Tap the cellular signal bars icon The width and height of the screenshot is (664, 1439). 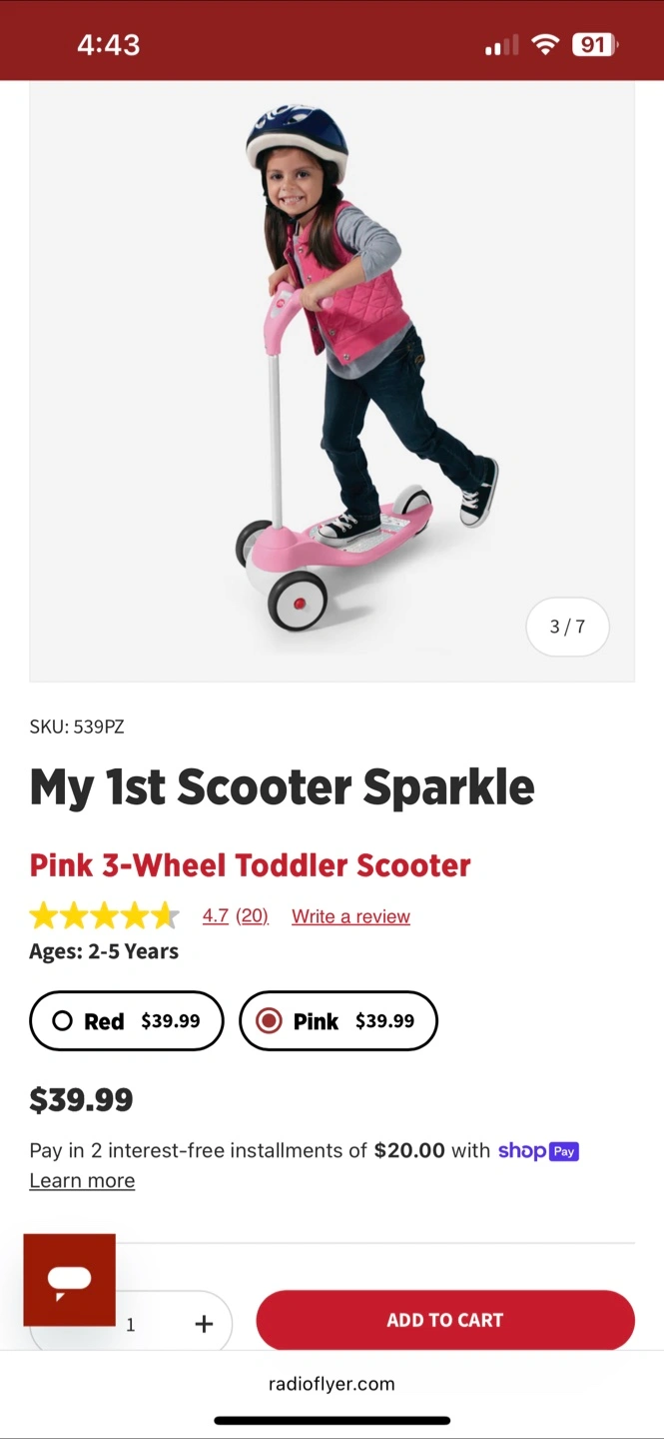(x=501, y=46)
